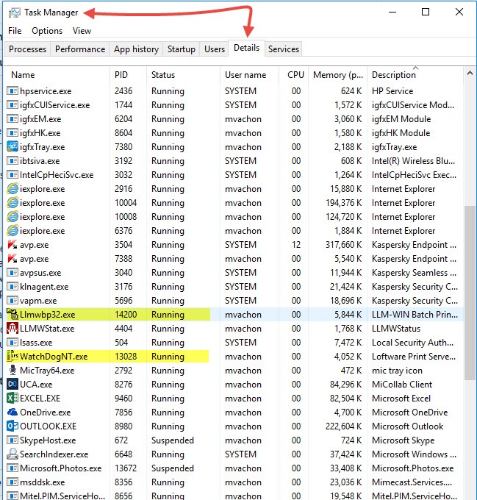Open the View menu
This screenshot has width=477, height=500.
coord(82,31)
